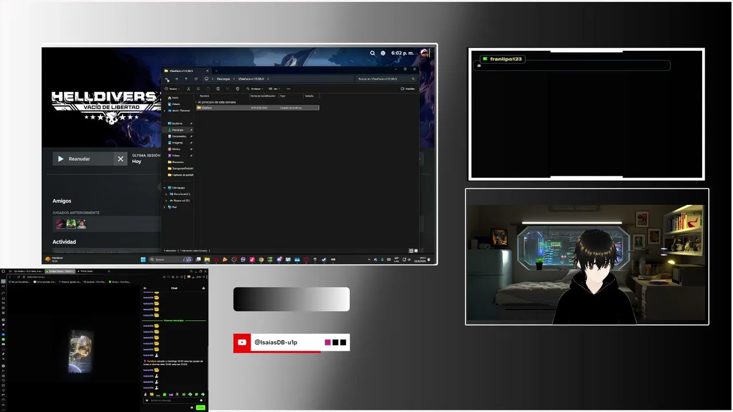Open the chat options icon right of Chat title
Image resolution: width=733 pixels, height=412 pixels.
point(203,288)
